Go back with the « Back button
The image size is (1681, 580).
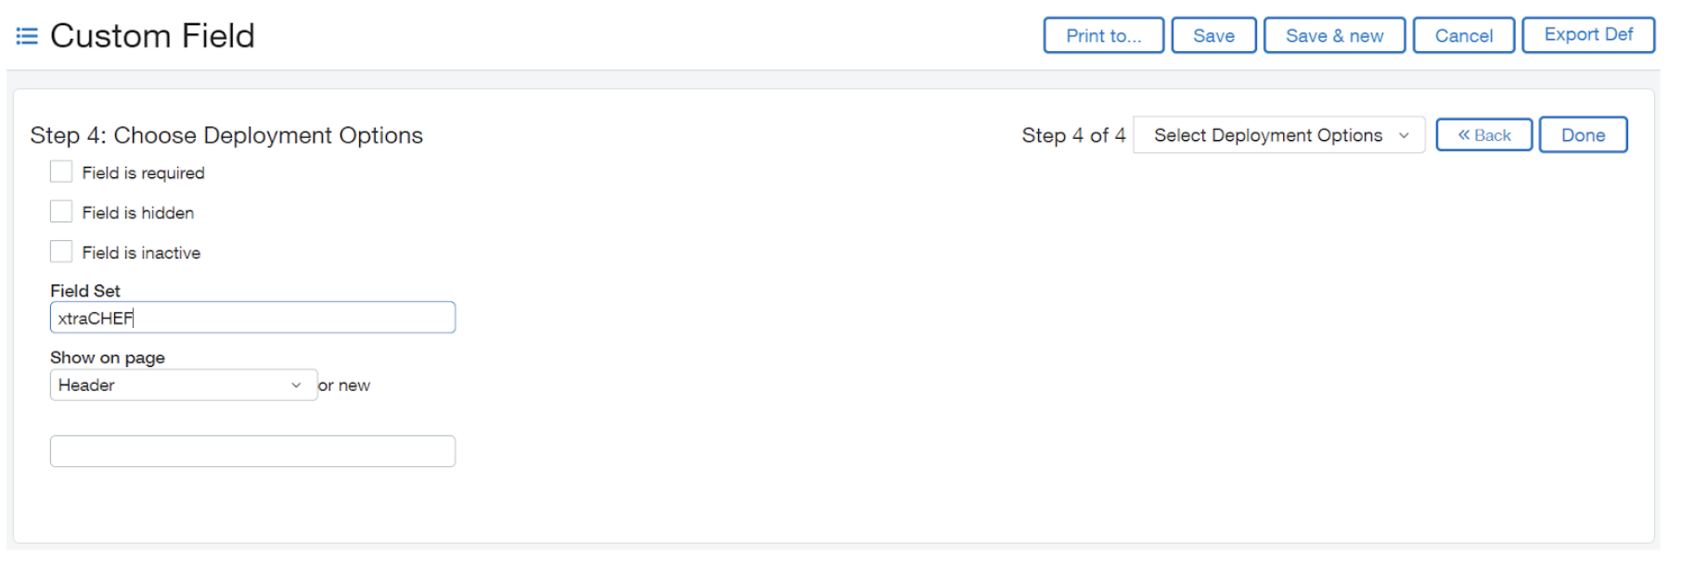pyautogui.click(x=1483, y=135)
